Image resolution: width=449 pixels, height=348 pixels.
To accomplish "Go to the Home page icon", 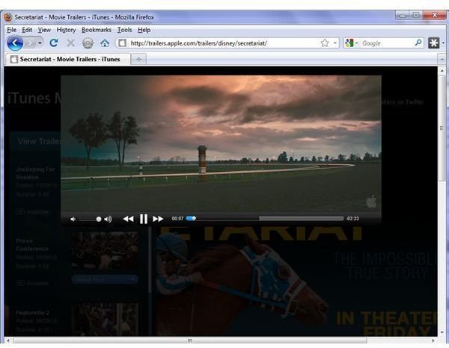I will coord(105,43).
